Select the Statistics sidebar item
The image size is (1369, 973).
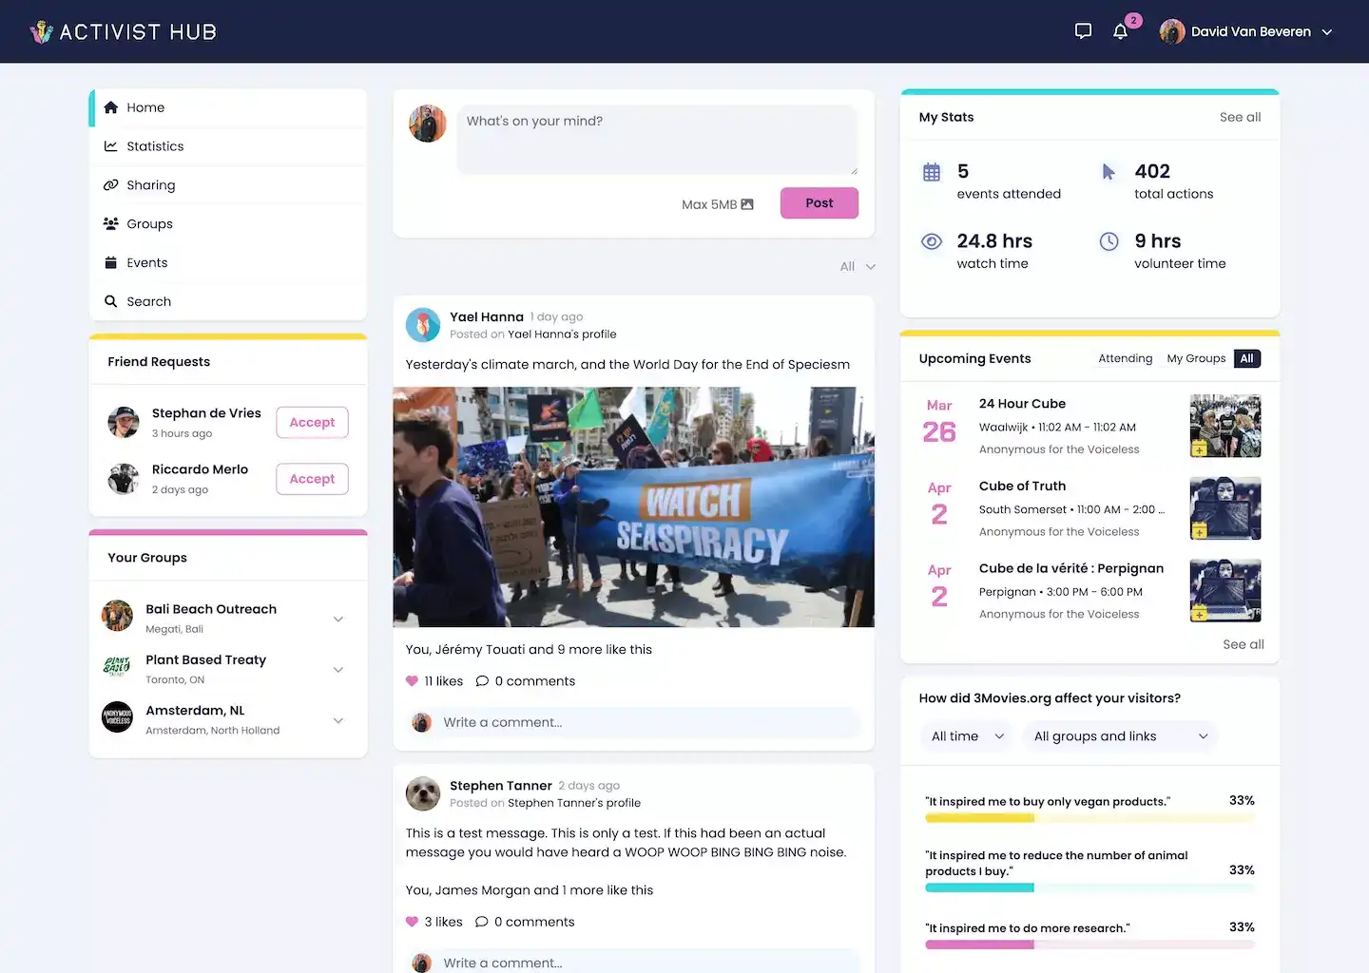pos(155,145)
